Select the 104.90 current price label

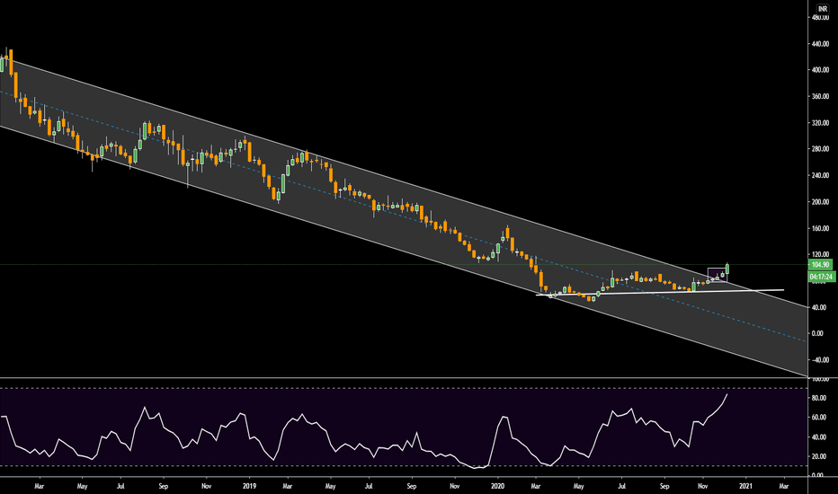[x=820, y=265]
